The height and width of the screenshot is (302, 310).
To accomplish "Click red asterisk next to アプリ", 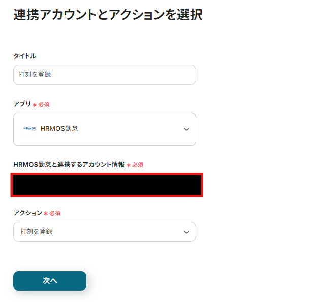I will coord(35,105).
